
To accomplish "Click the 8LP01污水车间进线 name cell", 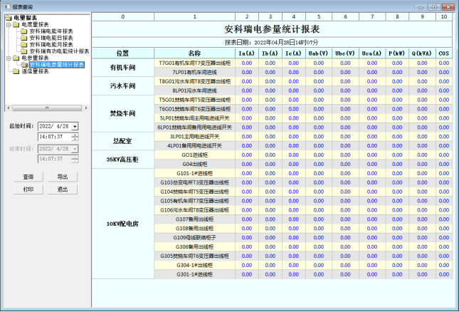I will [195, 90].
